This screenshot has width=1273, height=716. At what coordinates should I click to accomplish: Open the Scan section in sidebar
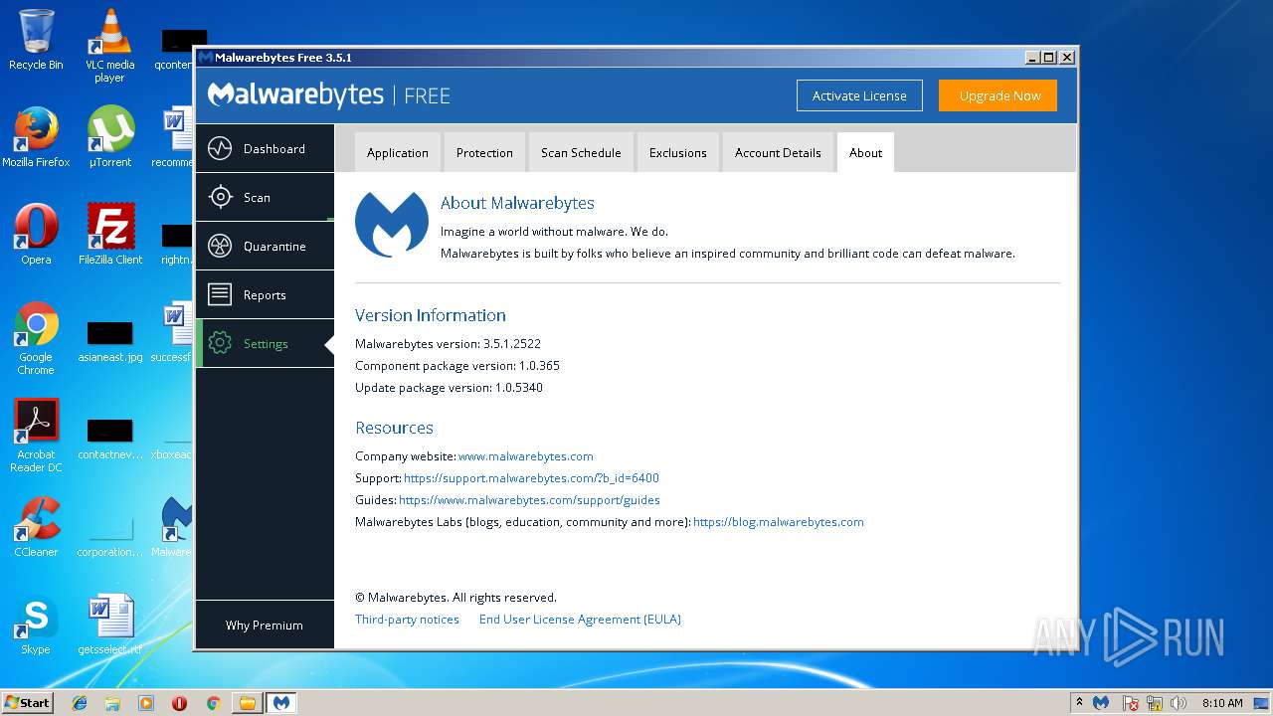click(x=265, y=197)
